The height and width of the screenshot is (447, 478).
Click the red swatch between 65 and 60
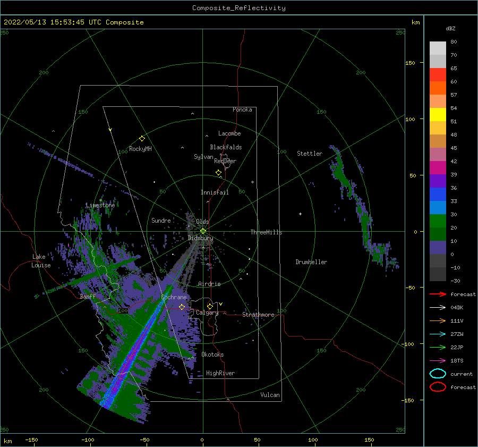(x=438, y=75)
